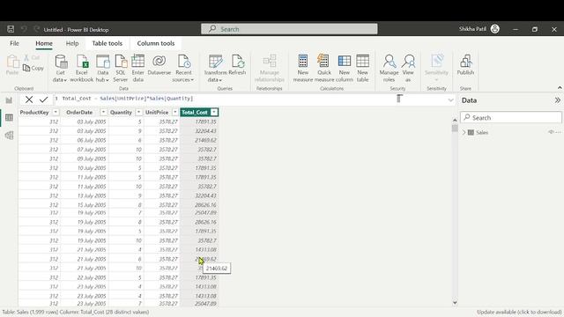Image resolution: width=564 pixels, height=317 pixels.
Task: Click the Undo arrow in title bar
Action: pyautogui.click(x=24, y=29)
